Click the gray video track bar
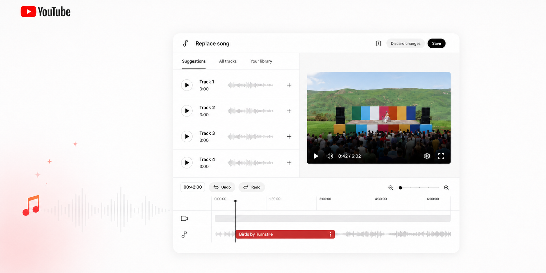The image size is (546, 273). (333, 218)
